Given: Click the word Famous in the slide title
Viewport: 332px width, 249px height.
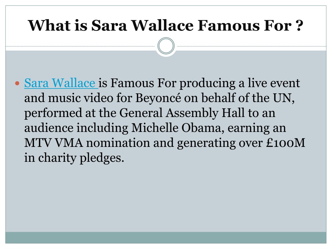Looking at the screenshot, I should pyautogui.click(x=229, y=25).
